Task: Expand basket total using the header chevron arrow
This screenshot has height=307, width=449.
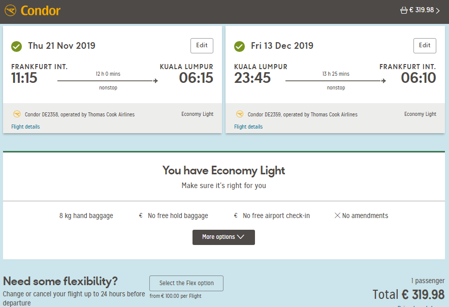Action: coord(438,11)
